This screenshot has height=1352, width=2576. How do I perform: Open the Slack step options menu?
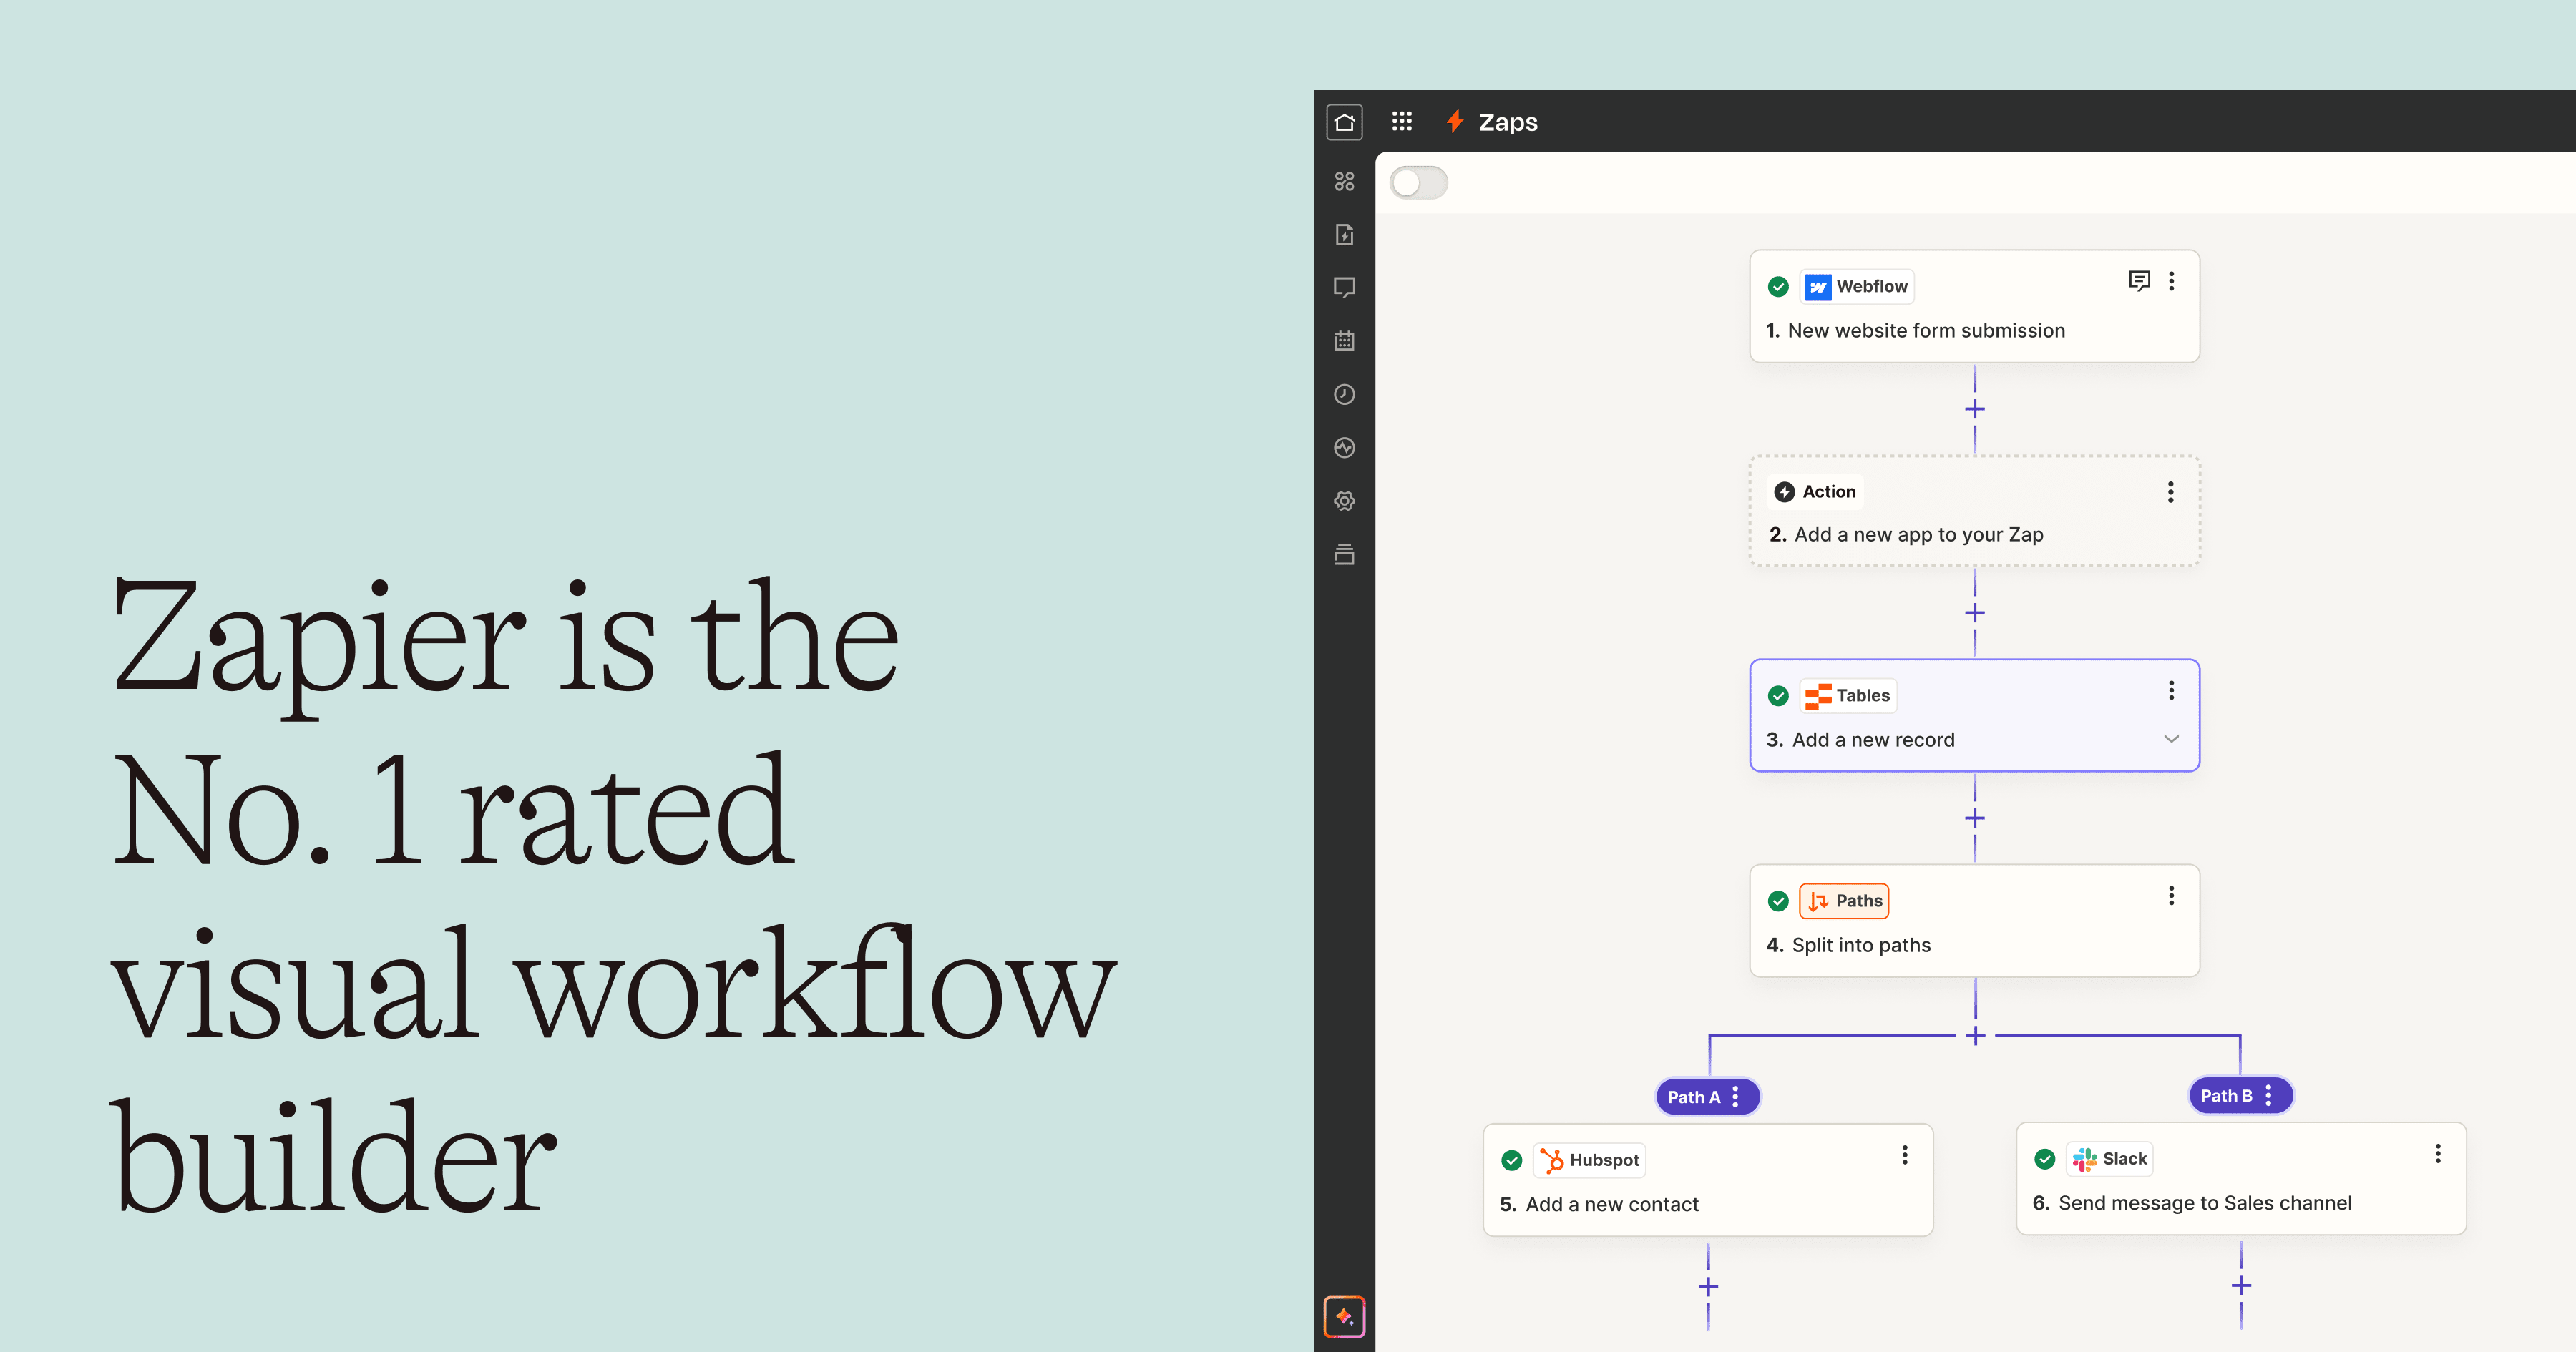(x=2437, y=1153)
